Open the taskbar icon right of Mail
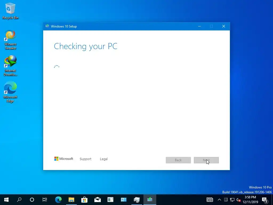This screenshot has height=205, width=273. [x=111, y=200]
